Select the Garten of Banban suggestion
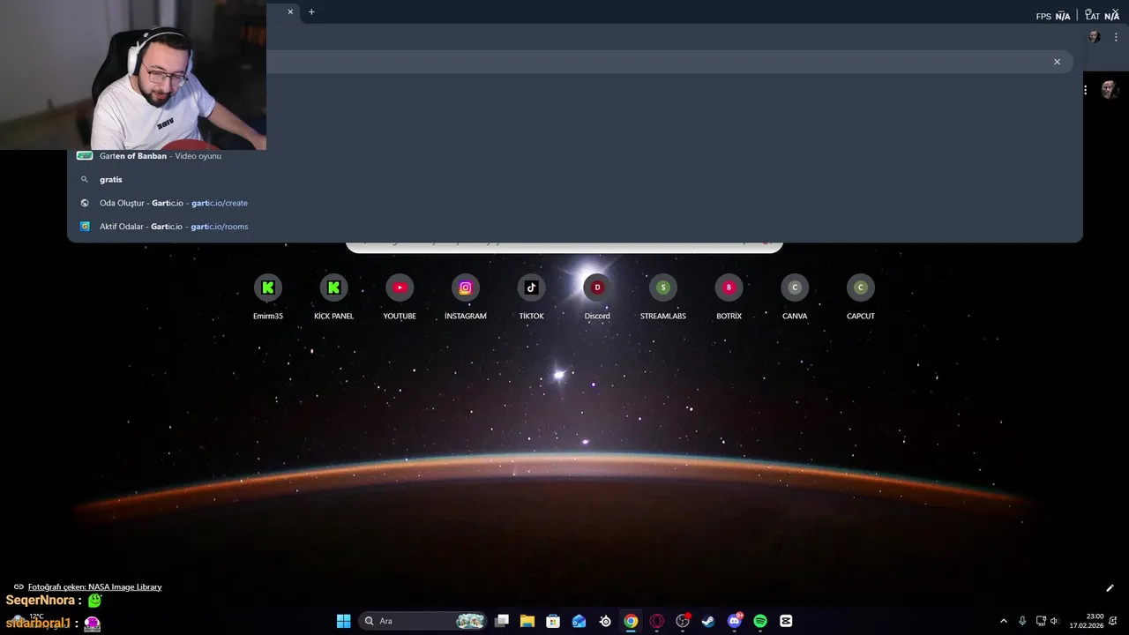 click(575, 156)
